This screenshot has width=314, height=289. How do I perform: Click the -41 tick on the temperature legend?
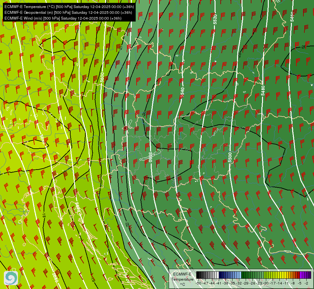219,283
